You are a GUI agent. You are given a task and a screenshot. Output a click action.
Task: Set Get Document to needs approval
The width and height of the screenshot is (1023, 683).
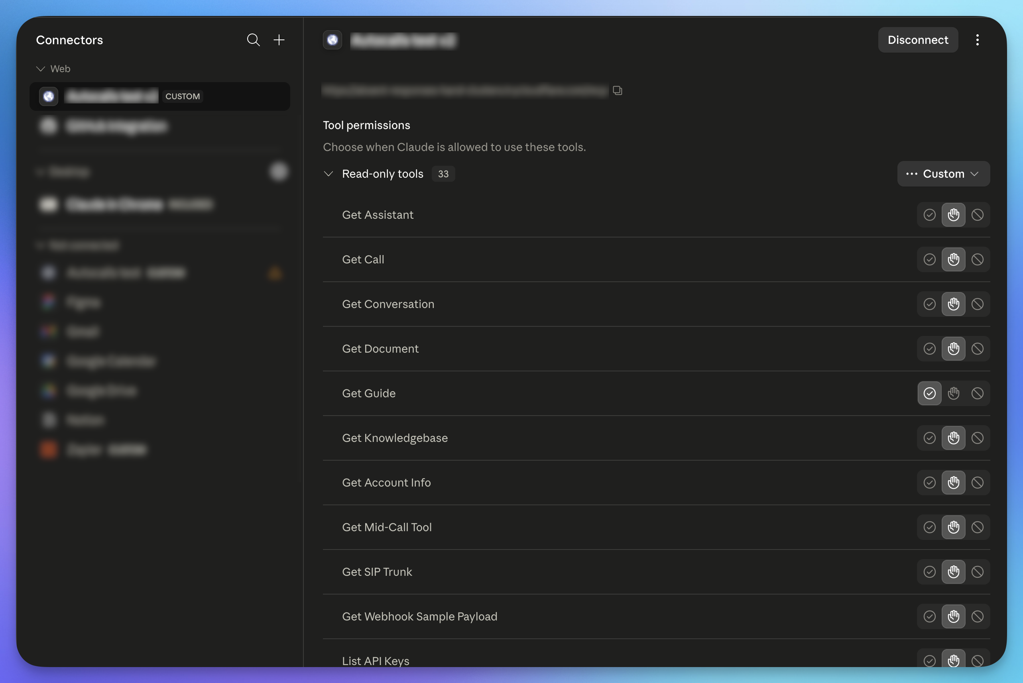(953, 349)
